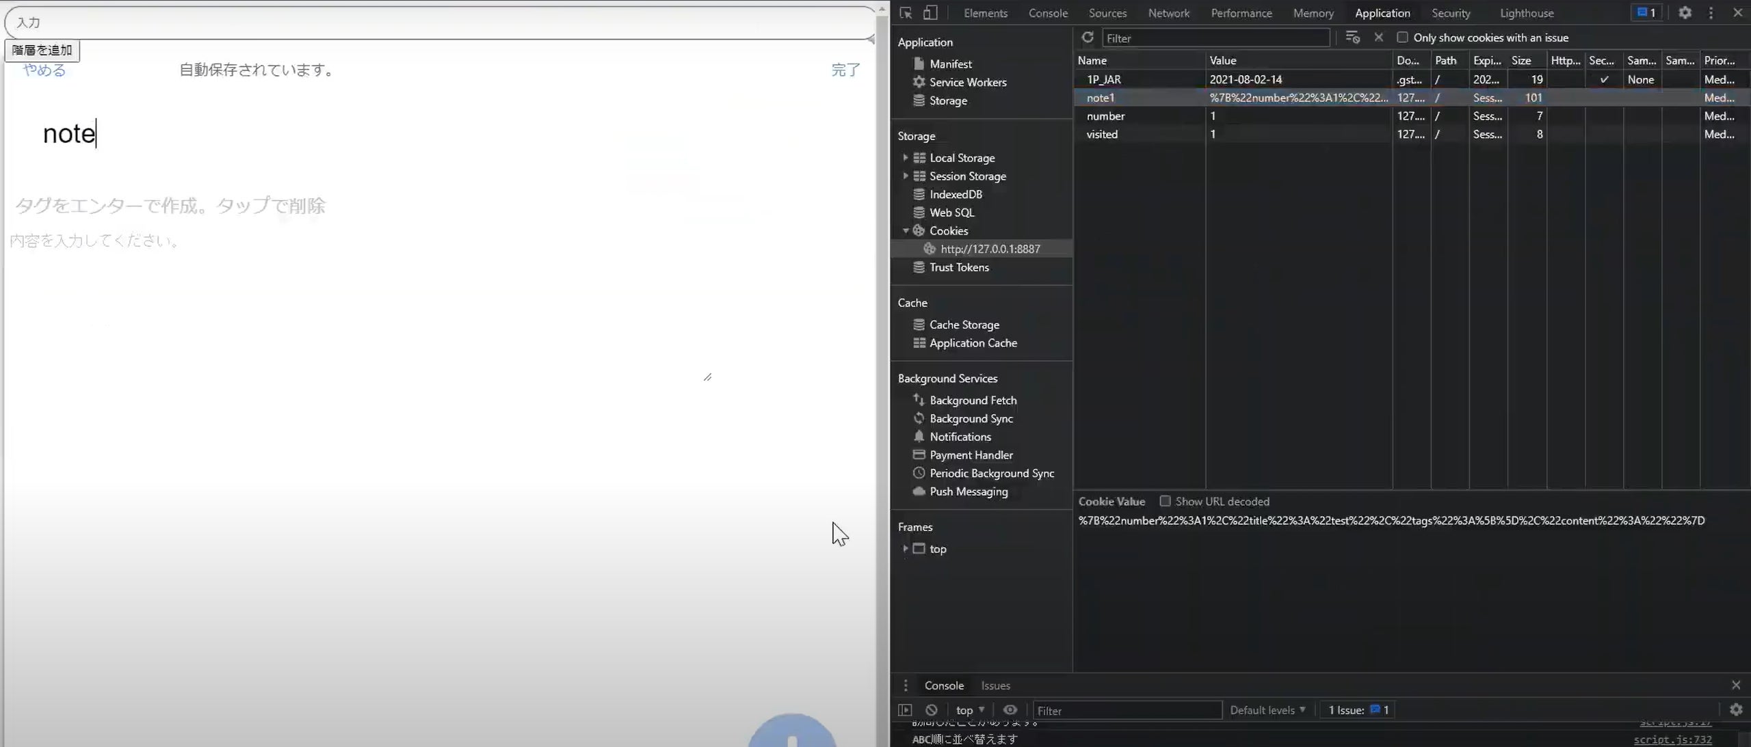Expand the Session Storage tree node
This screenshot has height=747, width=1751.
pyautogui.click(x=906, y=176)
